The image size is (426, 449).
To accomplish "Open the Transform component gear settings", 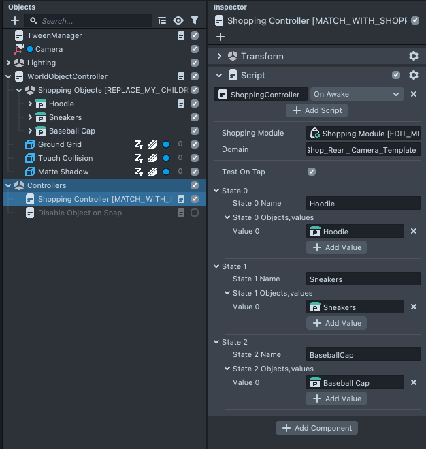I will tap(413, 56).
